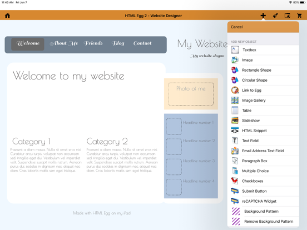Select the Blog navigation tab
Viewport: 307px width, 230px height.
coord(118,43)
